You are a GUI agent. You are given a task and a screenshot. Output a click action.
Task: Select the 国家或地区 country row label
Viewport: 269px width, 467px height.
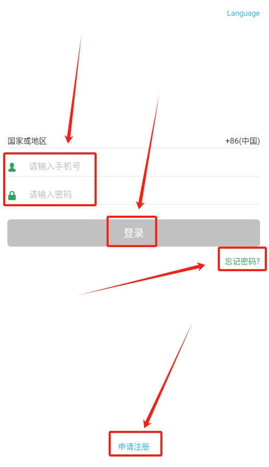27,141
